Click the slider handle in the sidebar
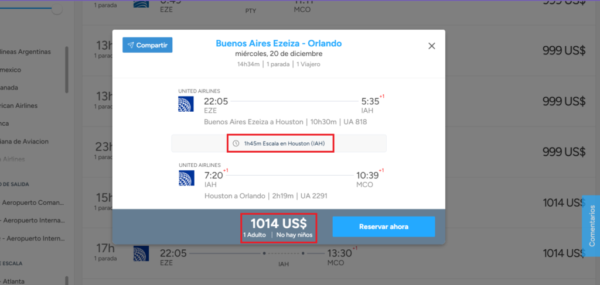 [x=57, y=9]
